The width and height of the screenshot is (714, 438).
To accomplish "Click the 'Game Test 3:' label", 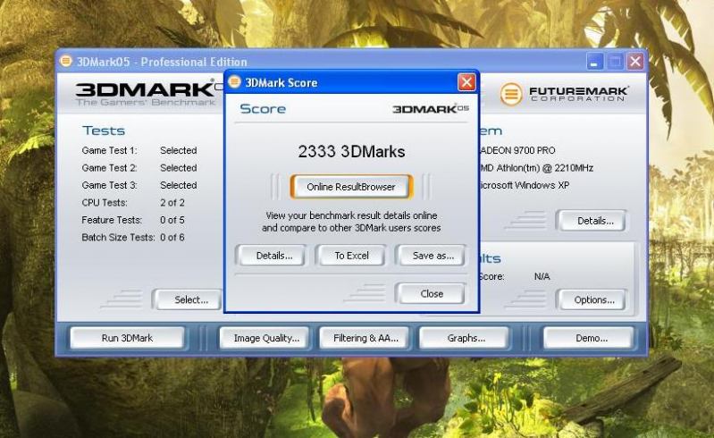I will (109, 185).
